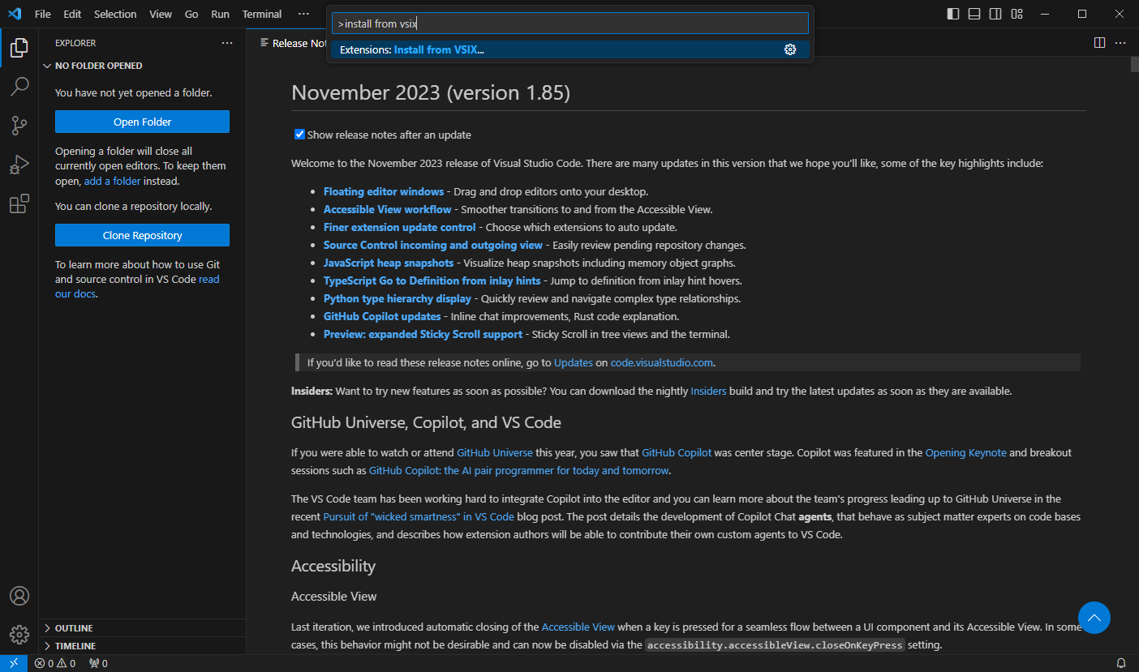Follow the 'read our docs' link
This screenshot has height=672, width=1139.
click(x=137, y=286)
